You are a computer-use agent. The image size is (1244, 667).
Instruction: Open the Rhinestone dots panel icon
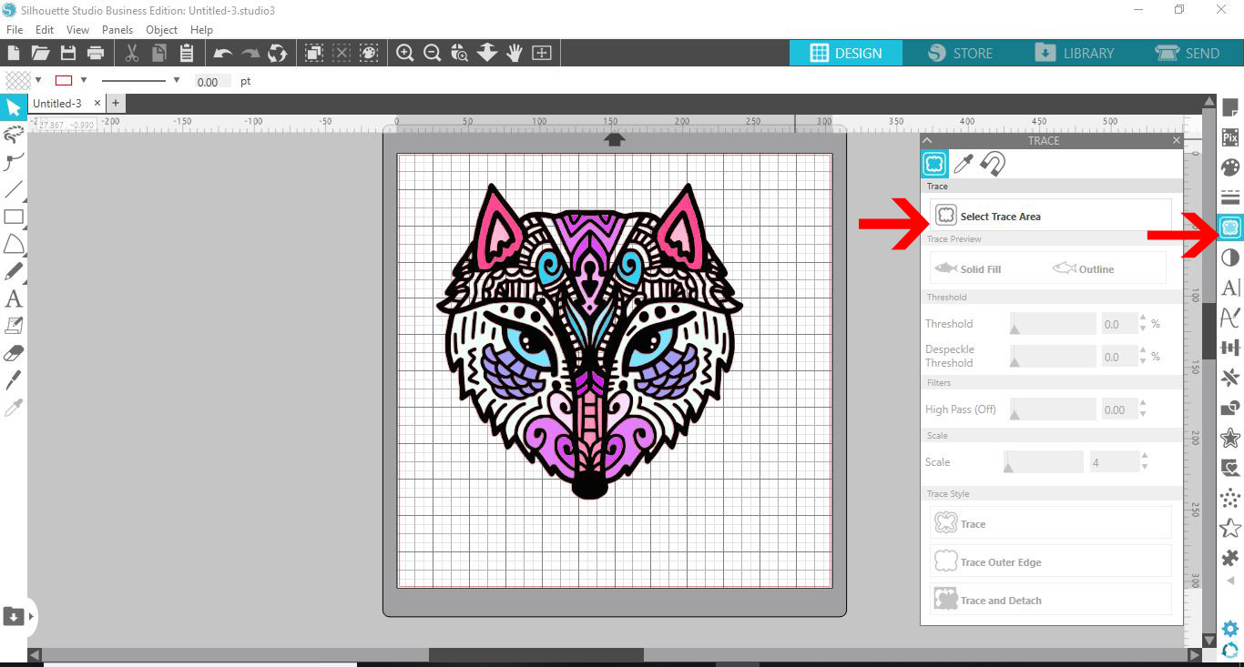pyautogui.click(x=1230, y=498)
